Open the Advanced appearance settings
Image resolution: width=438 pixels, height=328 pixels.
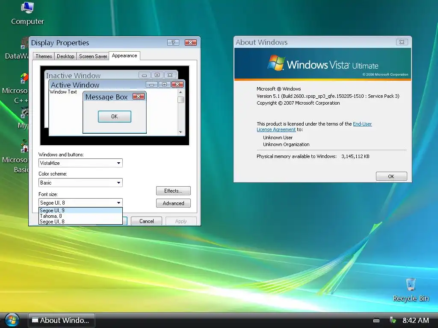pyautogui.click(x=173, y=203)
